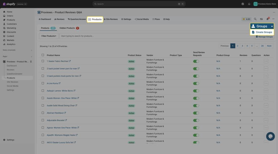
Task: Click the pin icon beside Proviews app
Action: pyautogui.click(x=31, y=62)
